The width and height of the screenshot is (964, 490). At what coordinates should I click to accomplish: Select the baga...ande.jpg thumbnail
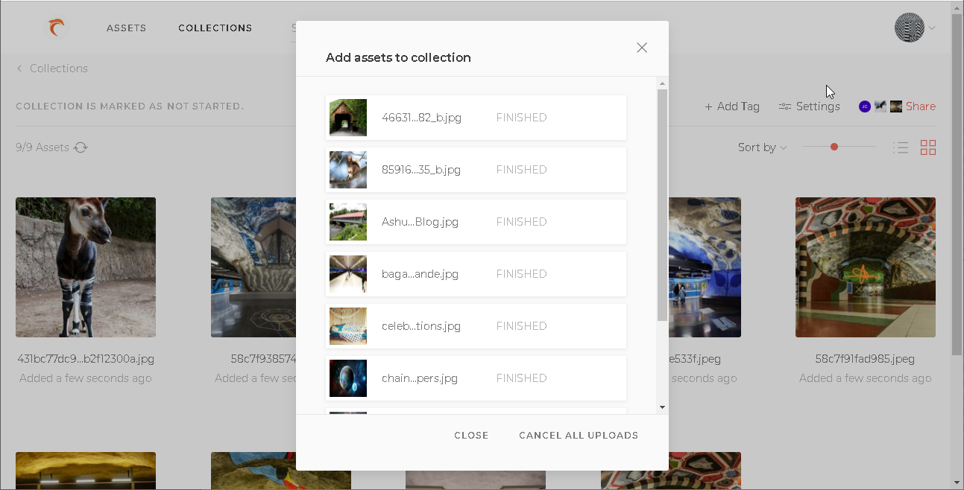pyautogui.click(x=348, y=274)
